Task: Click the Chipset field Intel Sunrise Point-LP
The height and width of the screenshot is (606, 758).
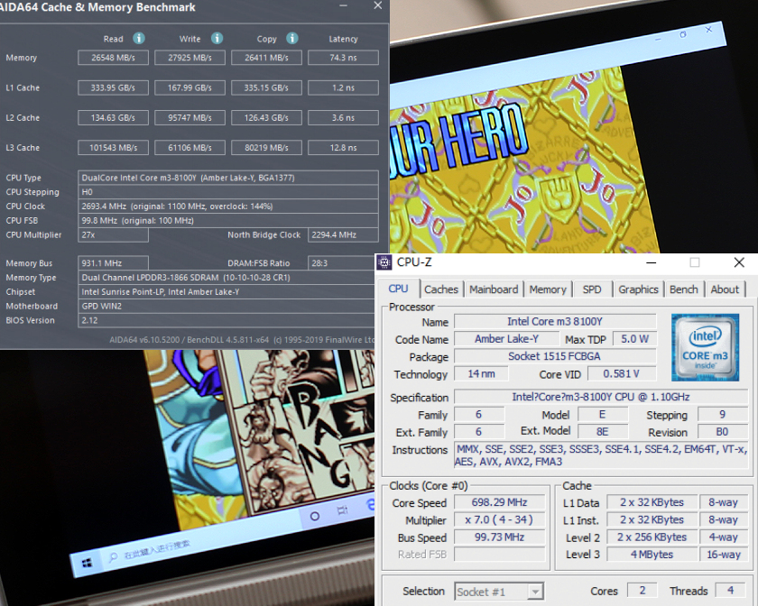Action: [x=228, y=291]
